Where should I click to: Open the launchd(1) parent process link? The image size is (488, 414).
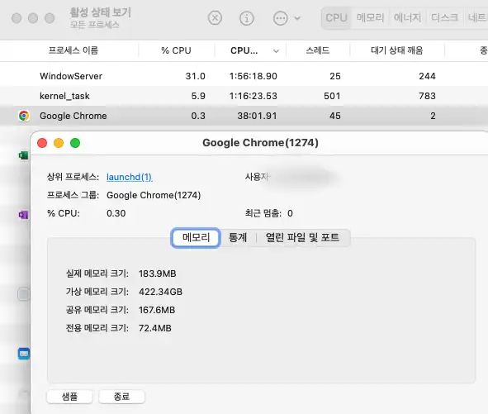coord(129,177)
